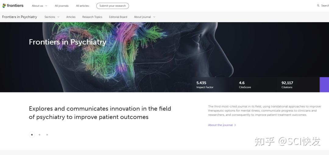The image size is (329, 155).
Task: Open the All articles menu item
Action: (82, 6)
